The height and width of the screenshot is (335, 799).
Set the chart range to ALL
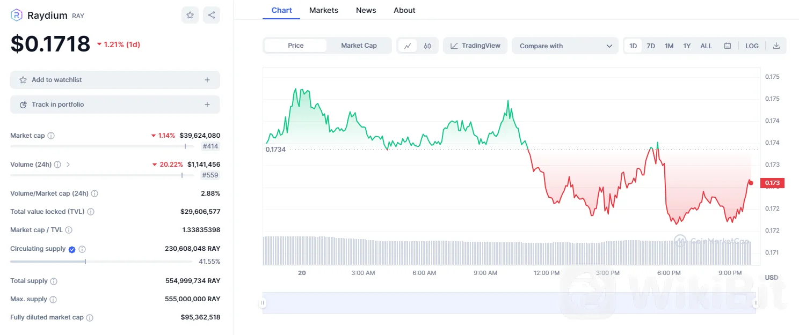[706, 46]
